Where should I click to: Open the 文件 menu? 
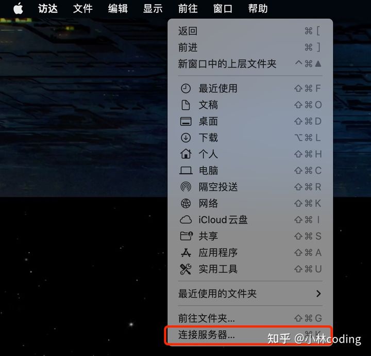83,9
